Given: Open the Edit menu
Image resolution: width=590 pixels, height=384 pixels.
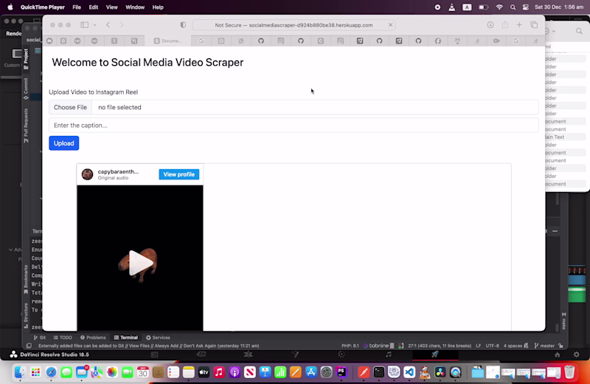Looking at the screenshot, I should pos(94,7).
